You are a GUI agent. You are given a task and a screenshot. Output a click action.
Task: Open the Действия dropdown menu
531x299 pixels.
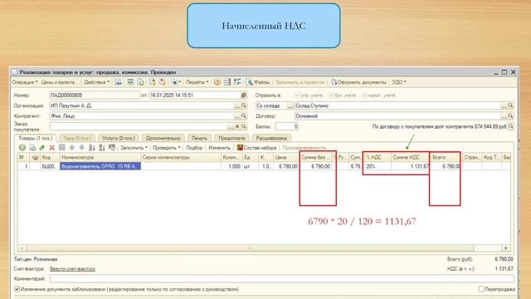(97, 82)
